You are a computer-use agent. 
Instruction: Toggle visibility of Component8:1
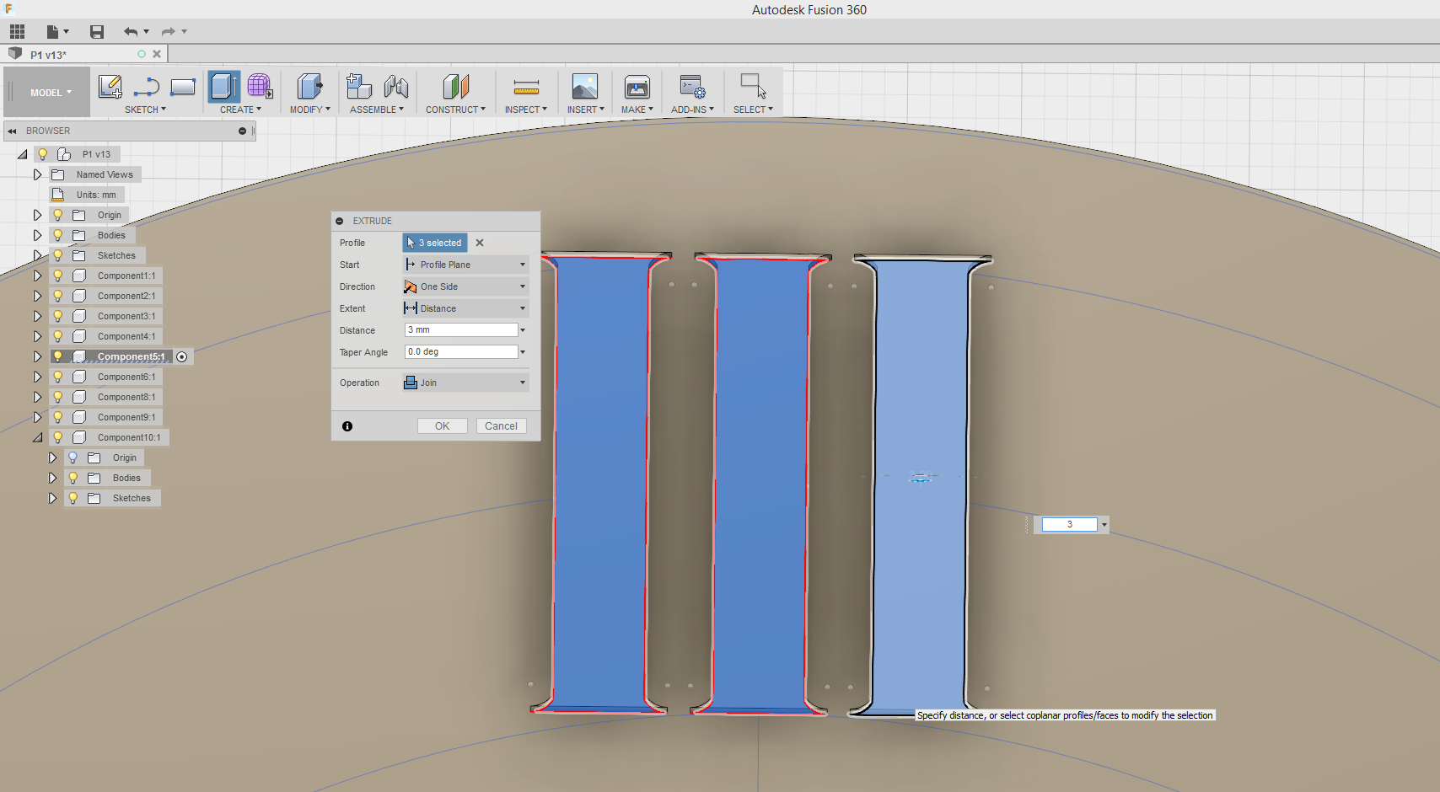coord(58,397)
